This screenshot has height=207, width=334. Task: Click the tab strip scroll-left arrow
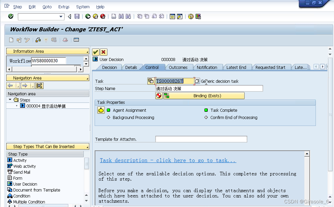pyautogui.click(x=316, y=67)
